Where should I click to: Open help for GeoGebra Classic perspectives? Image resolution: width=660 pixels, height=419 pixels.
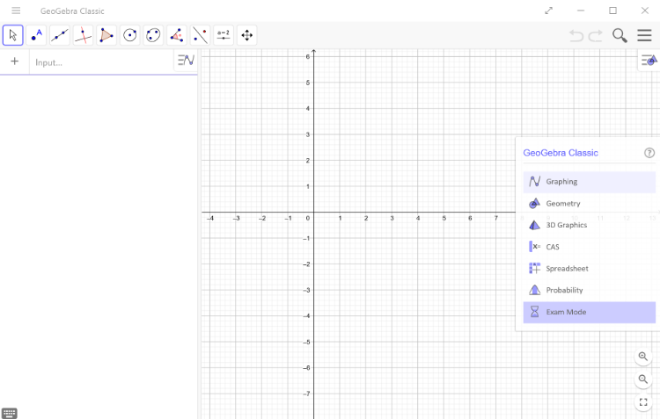pos(649,153)
